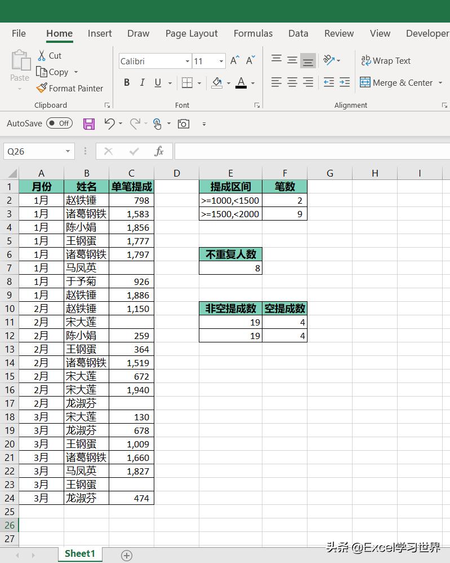The height and width of the screenshot is (563, 450).
Task: Open the View tab
Action: [380, 33]
